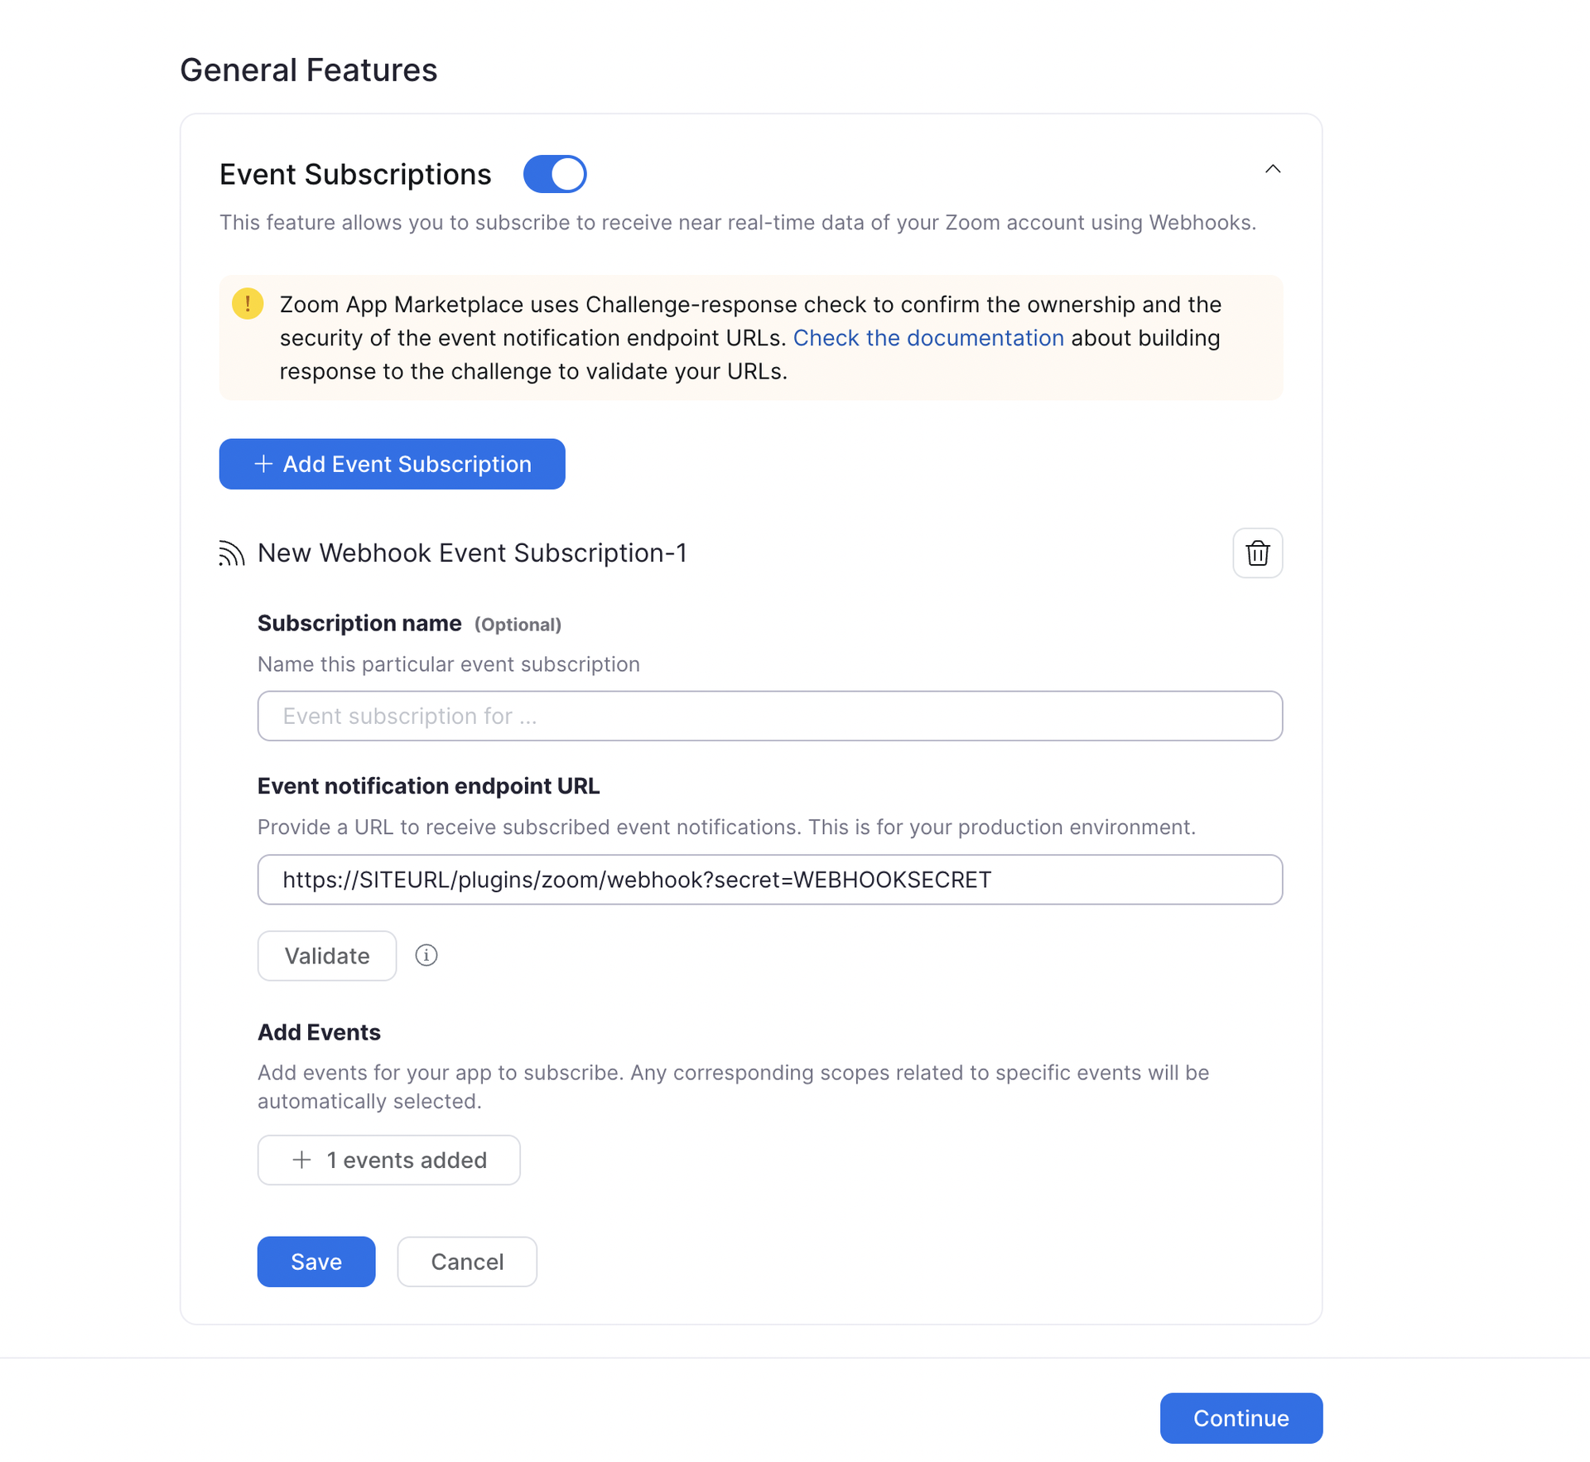The width and height of the screenshot is (1590, 1462).
Task: Cancel the subscription changes
Action: [x=466, y=1262]
